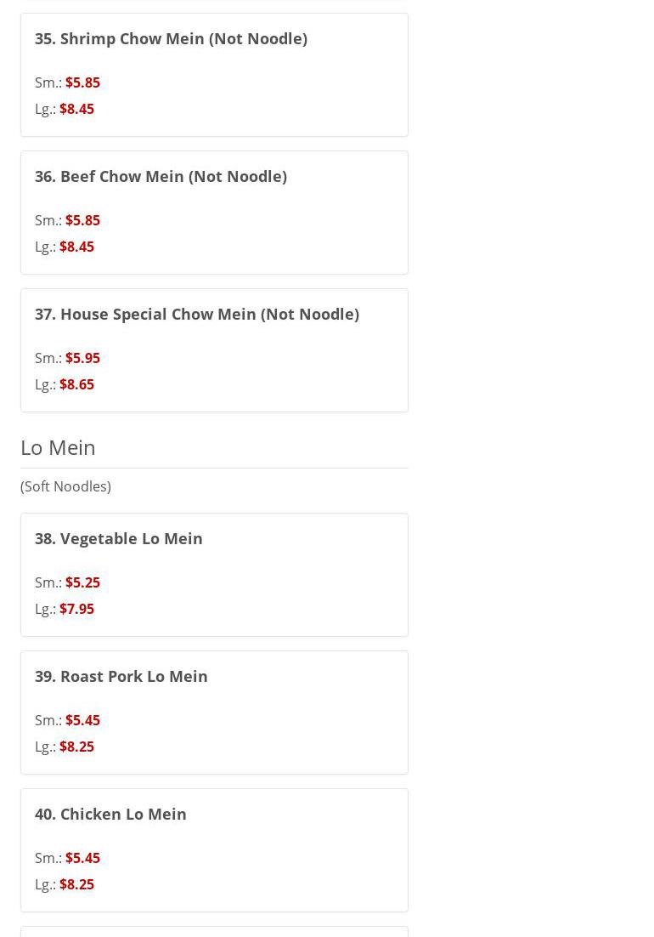The width and height of the screenshot is (654, 937).
Task: Open 38. Vegetable Lo Mein item
Action: pos(118,538)
